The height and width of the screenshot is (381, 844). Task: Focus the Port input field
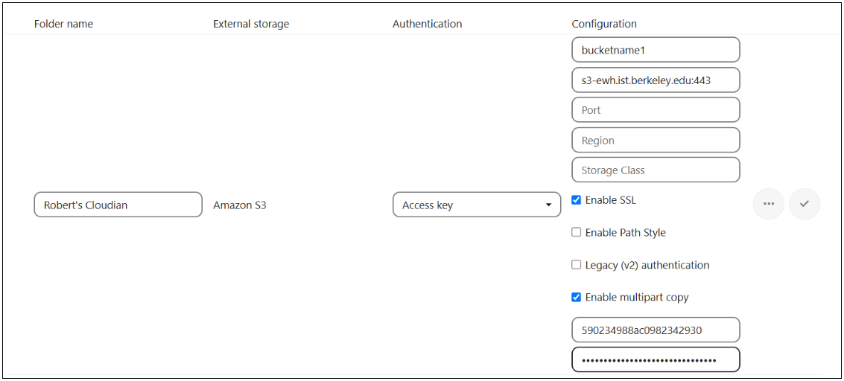pyautogui.click(x=656, y=109)
